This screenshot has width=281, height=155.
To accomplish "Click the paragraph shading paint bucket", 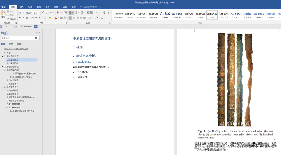I will pos(96,18).
